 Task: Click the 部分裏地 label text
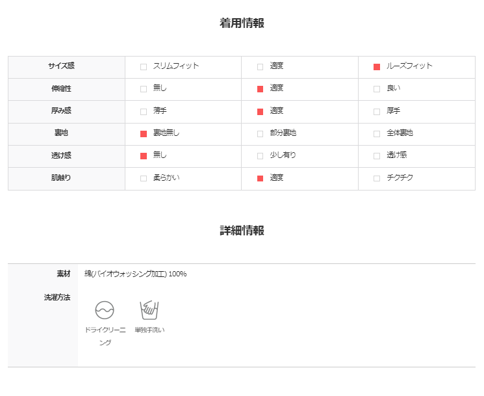(x=283, y=133)
